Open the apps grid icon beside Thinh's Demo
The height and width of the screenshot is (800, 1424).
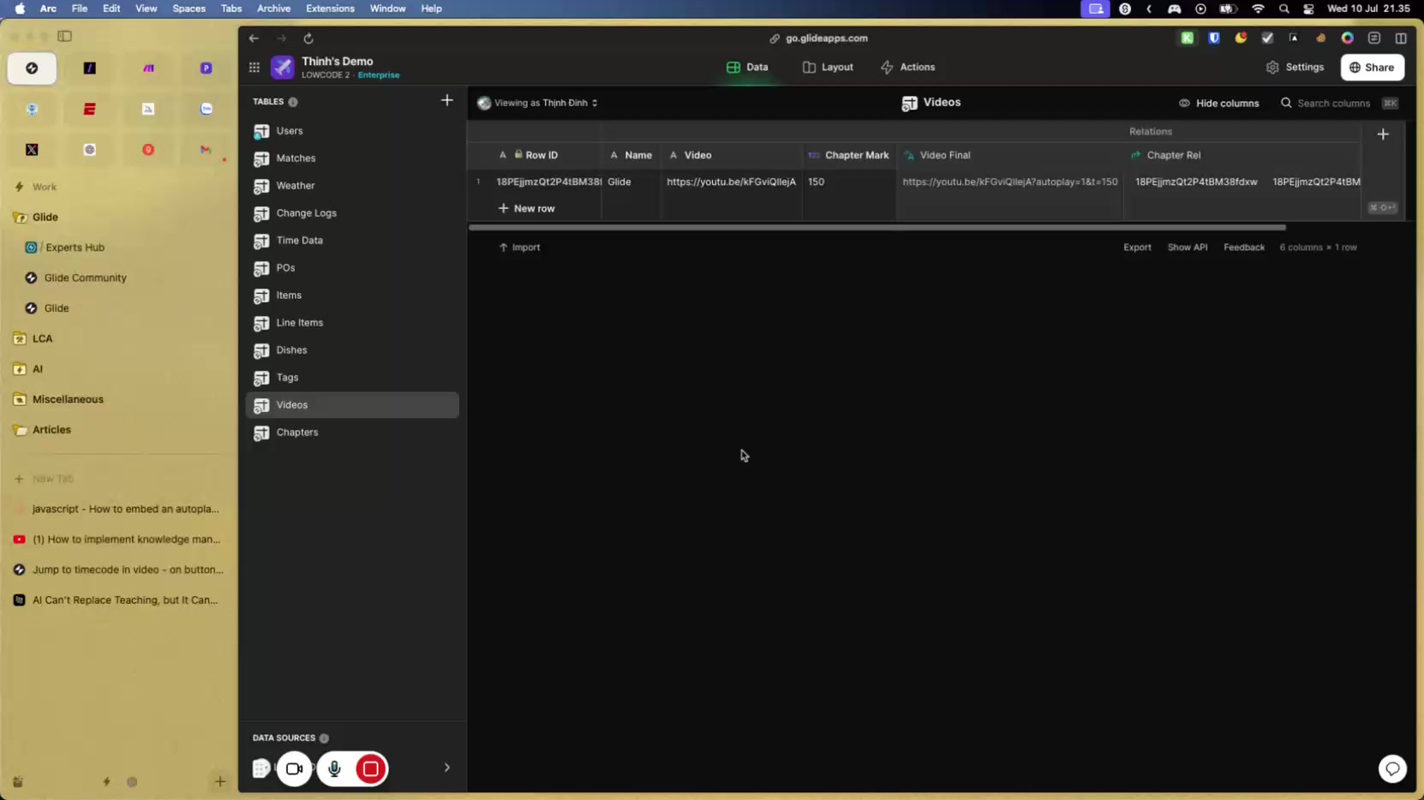click(254, 68)
